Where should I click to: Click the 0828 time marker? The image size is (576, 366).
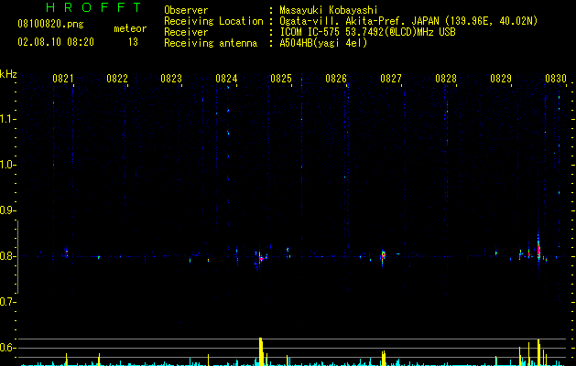click(x=446, y=79)
